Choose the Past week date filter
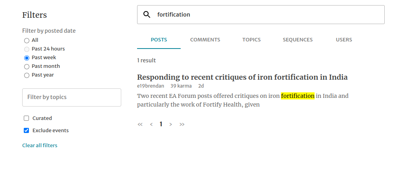 [27, 58]
